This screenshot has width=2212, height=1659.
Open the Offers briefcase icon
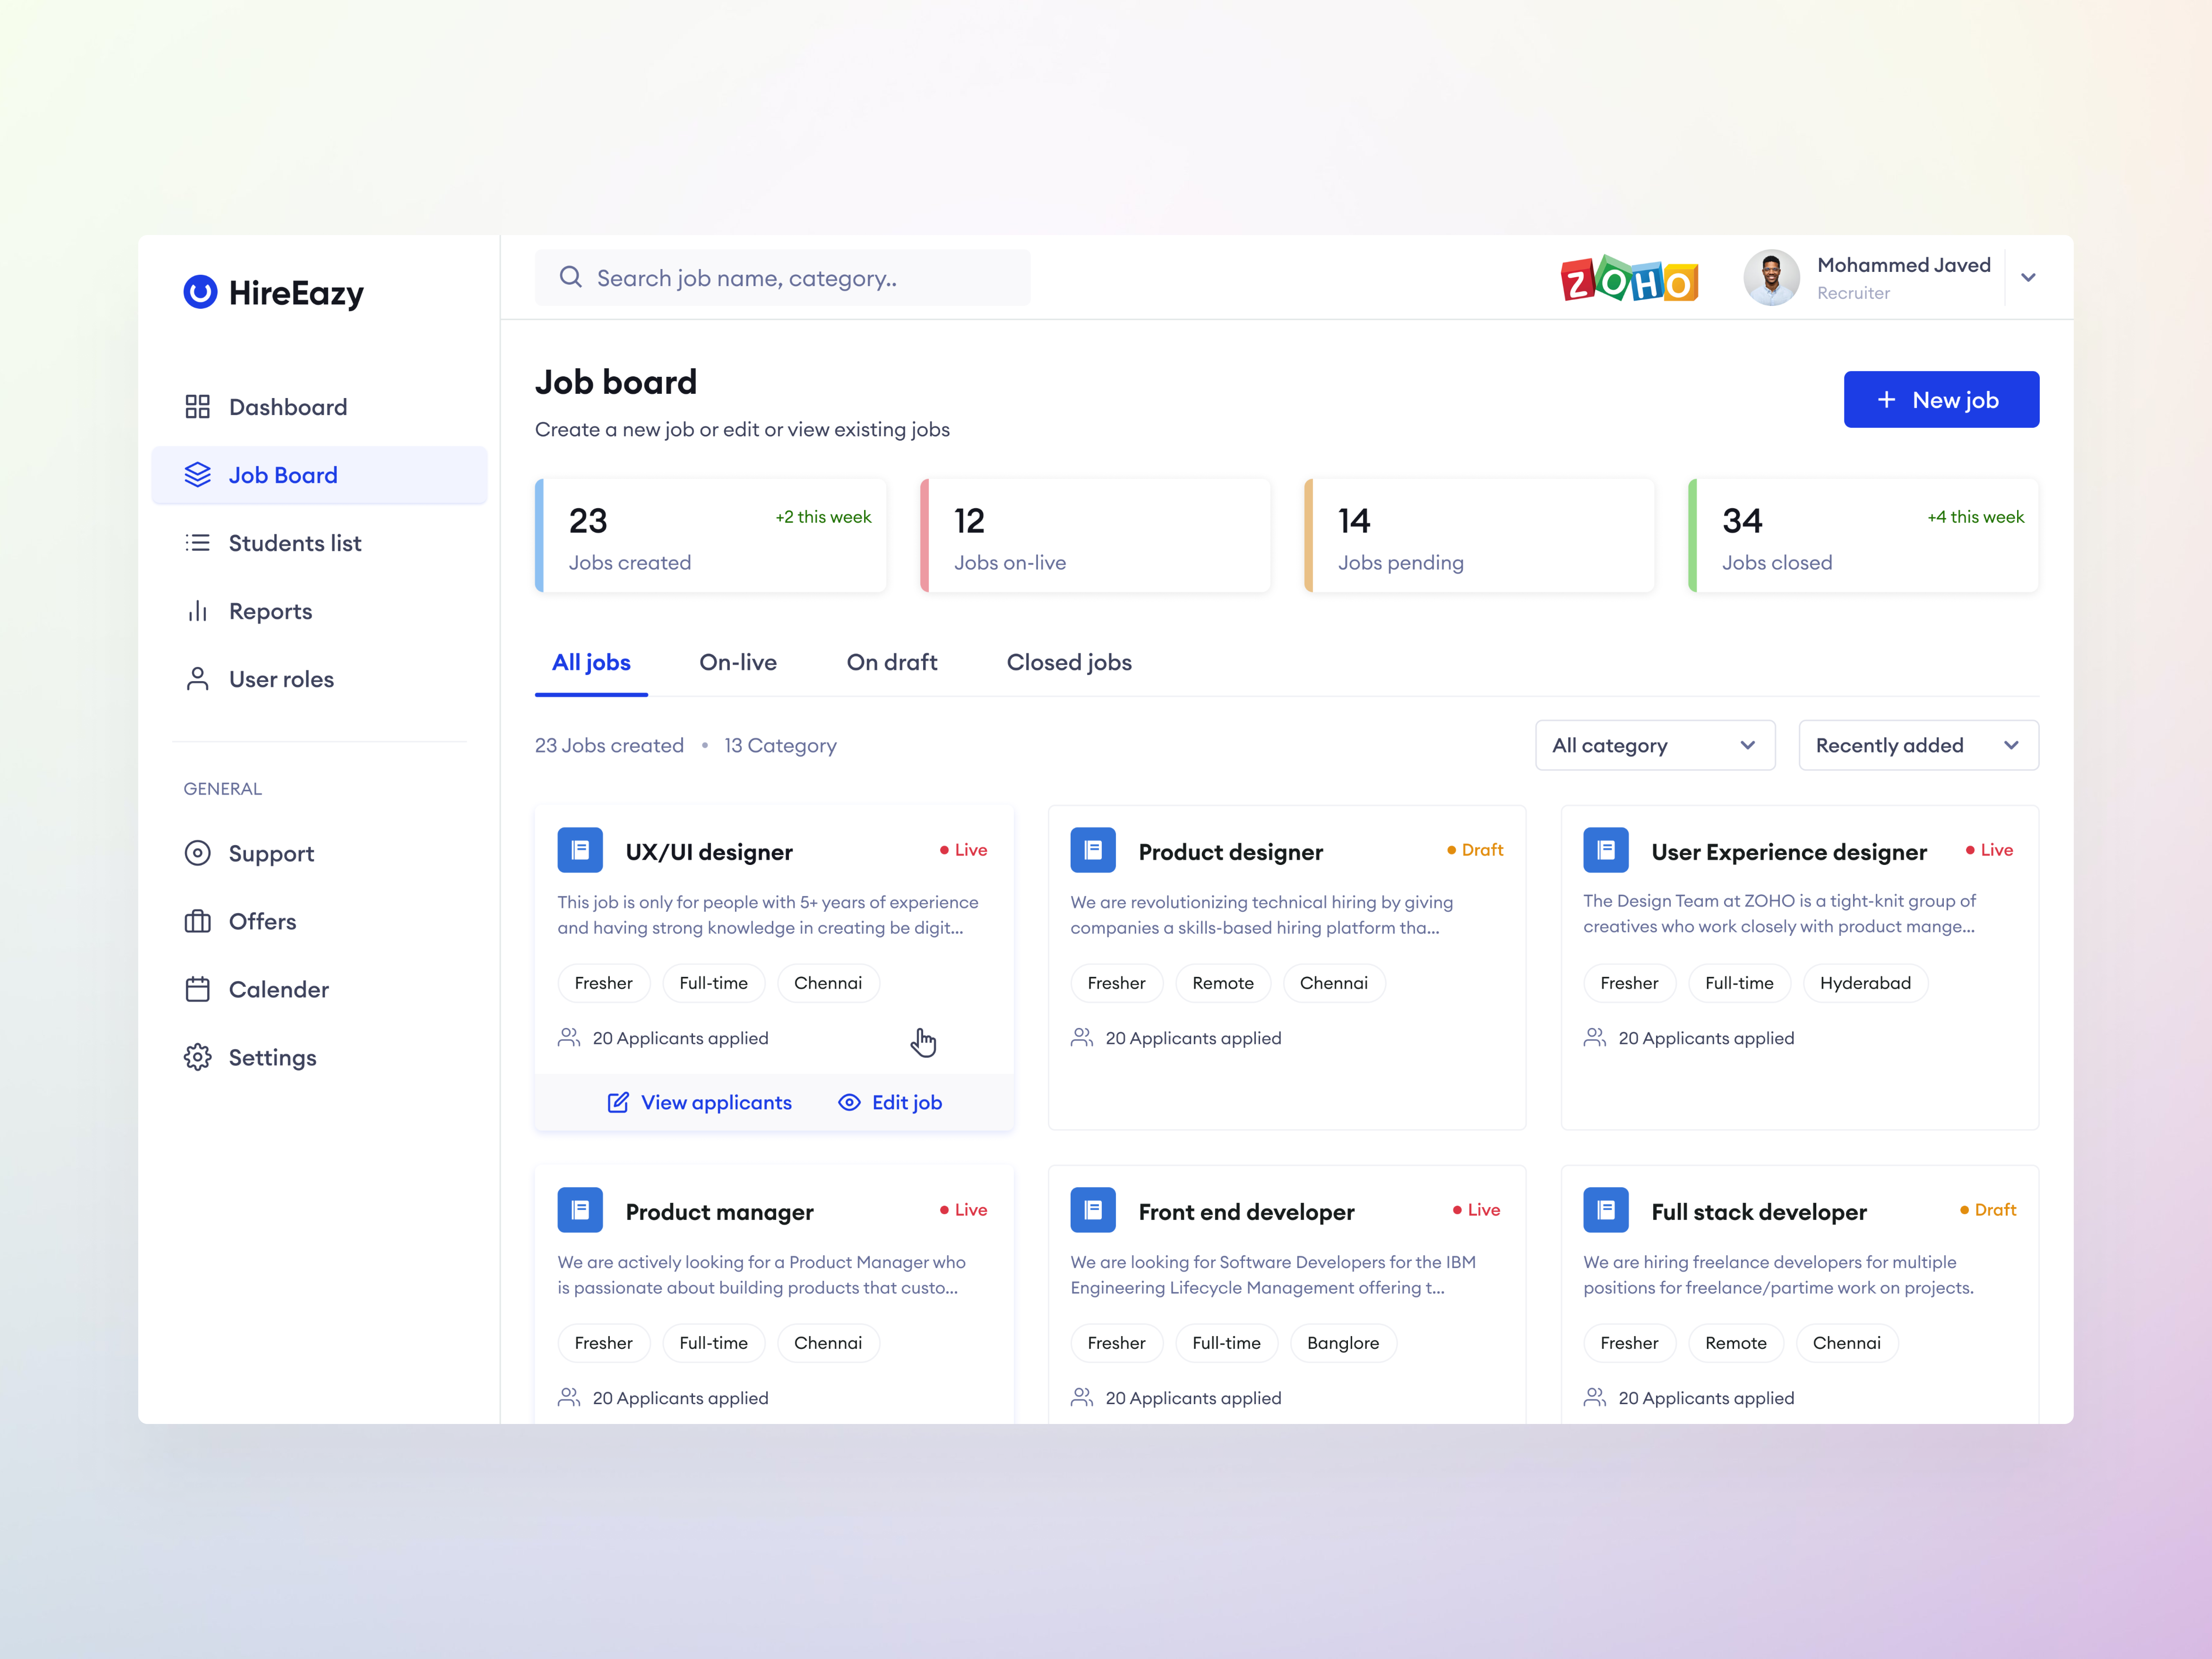[197, 921]
